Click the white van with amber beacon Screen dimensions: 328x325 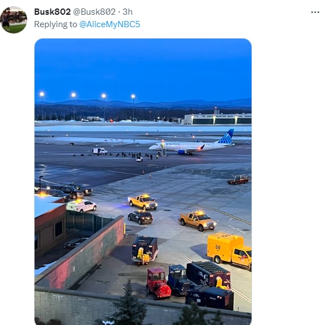pos(82,206)
